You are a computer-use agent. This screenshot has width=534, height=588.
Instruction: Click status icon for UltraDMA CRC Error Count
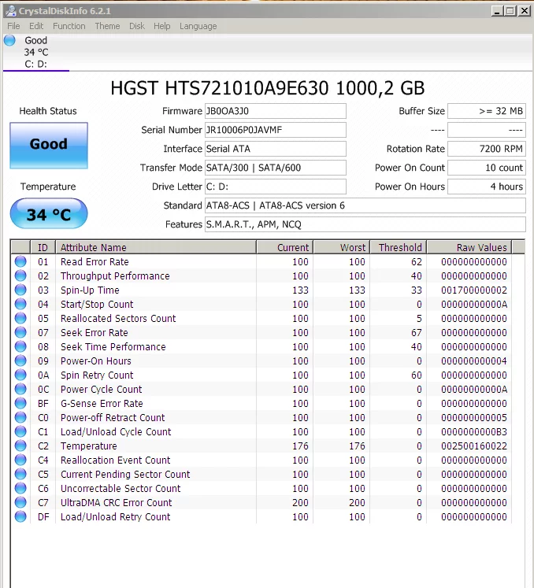click(x=20, y=502)
